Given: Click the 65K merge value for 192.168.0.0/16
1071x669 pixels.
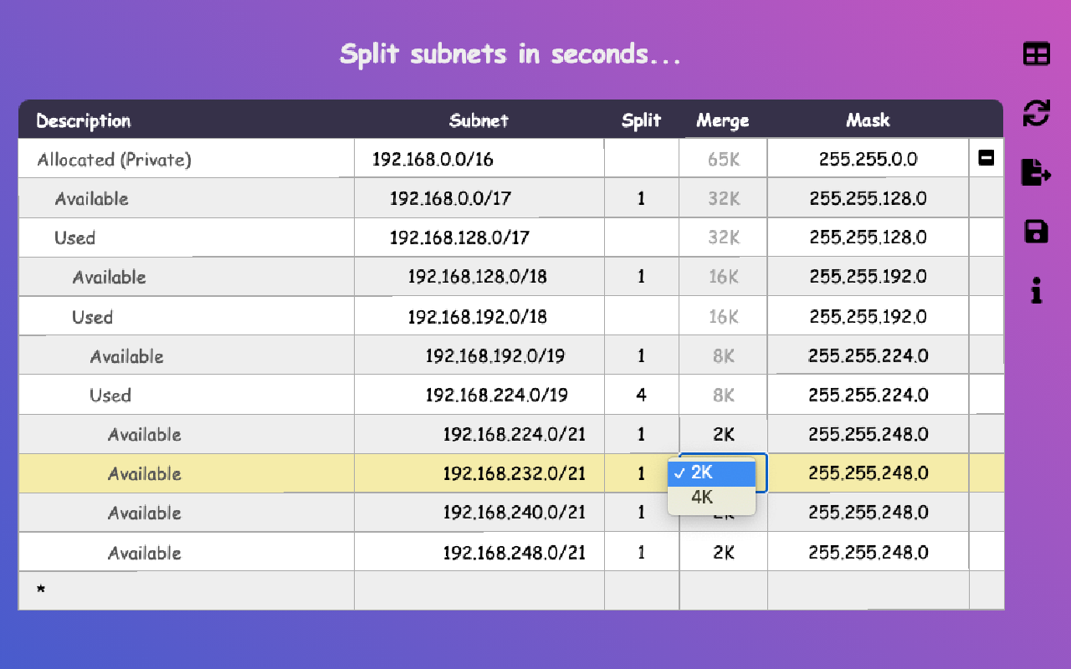Looking at the screenshot, I should click(723, 159).
